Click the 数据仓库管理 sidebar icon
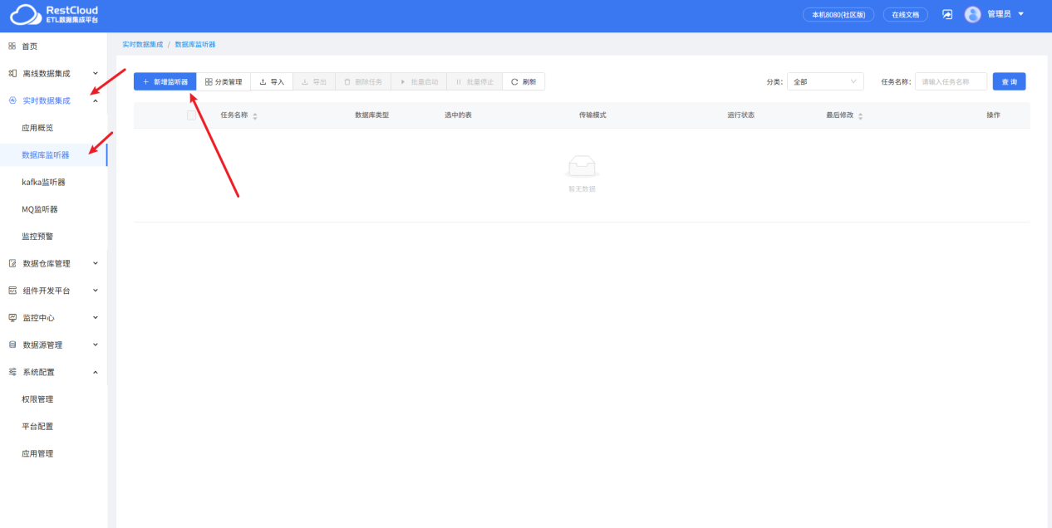Screen dimensions: 1052x528 pos(12,263)
